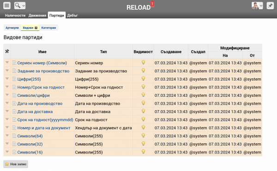The width and height of the screenshot is (277, 171).
Task: Click document icon beside Цифри(255)
Action: 14,79
